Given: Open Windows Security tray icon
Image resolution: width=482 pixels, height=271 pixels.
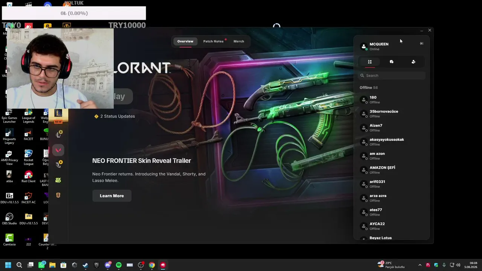Looking at the screenshot, I should coord(436,265).
